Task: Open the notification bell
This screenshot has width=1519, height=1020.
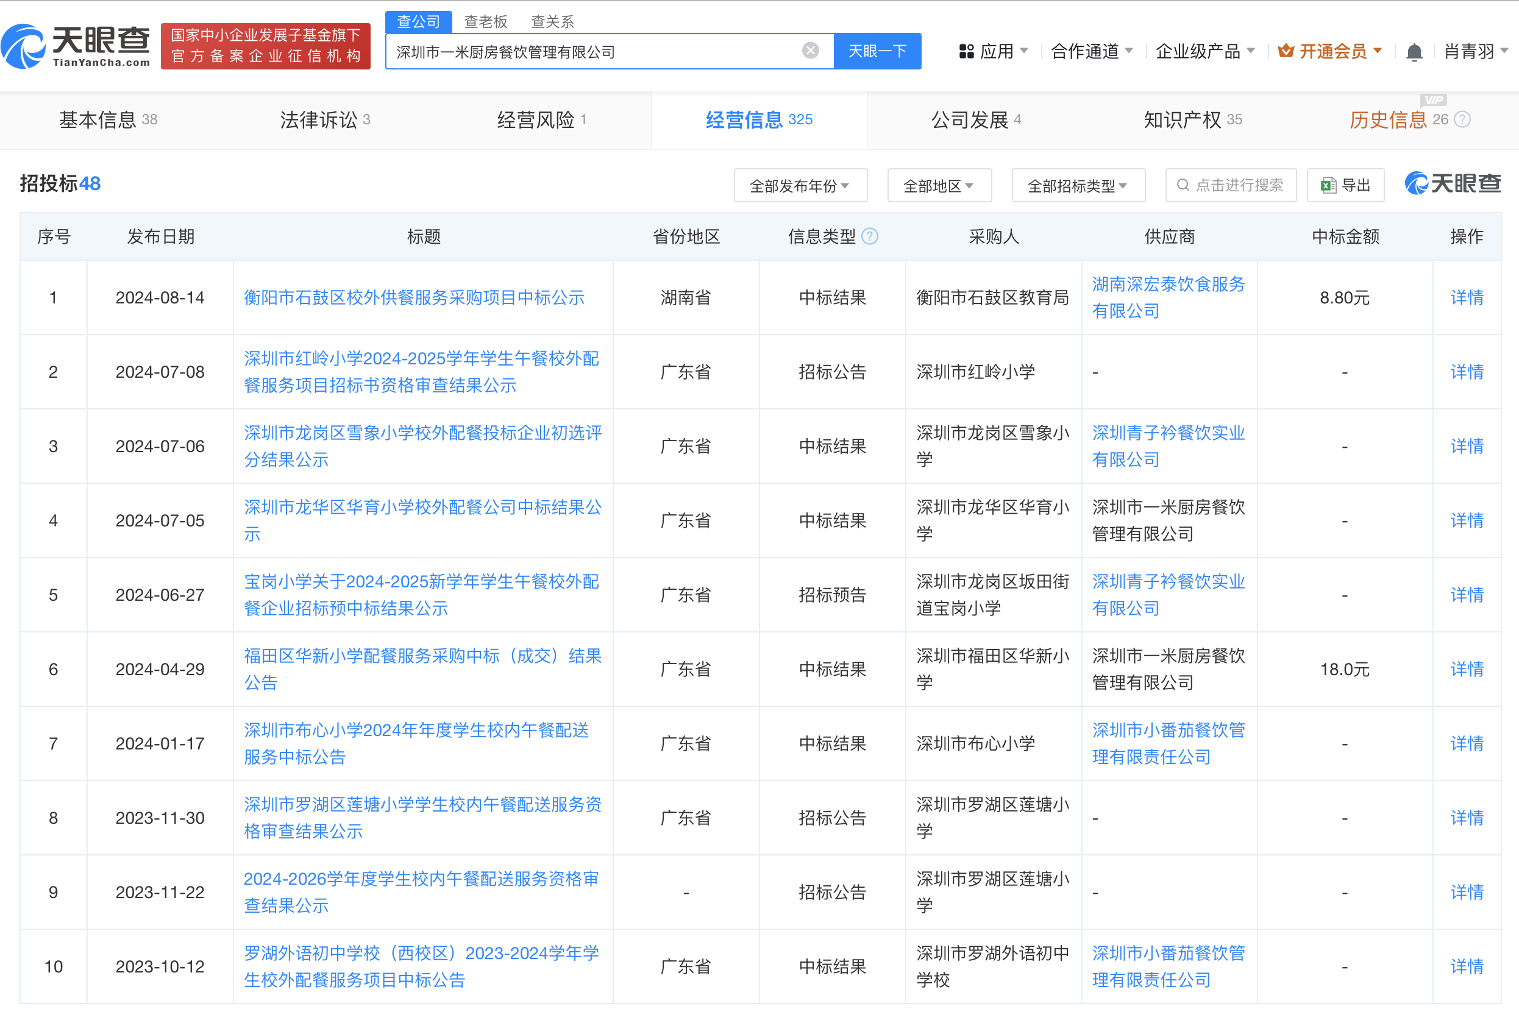Action: click(x=1414, y=52)
